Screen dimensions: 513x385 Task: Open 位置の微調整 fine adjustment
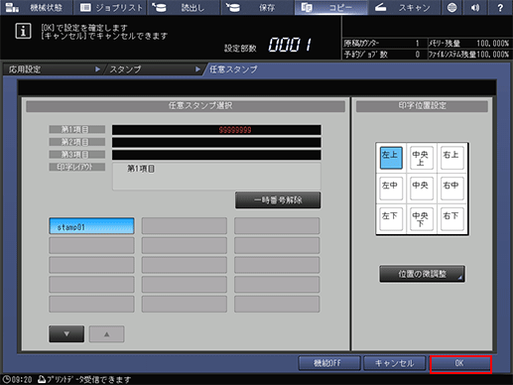422,274
